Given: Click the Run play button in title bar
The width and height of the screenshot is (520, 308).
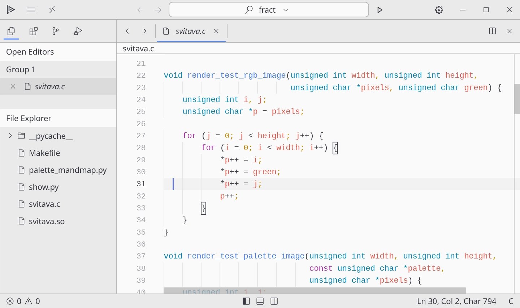Looking at the screenshot, I should (x=380, y=10).
